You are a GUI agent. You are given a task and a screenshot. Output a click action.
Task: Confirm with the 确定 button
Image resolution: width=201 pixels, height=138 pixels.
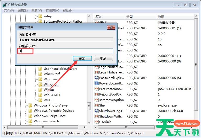click(x=82, y=58)
